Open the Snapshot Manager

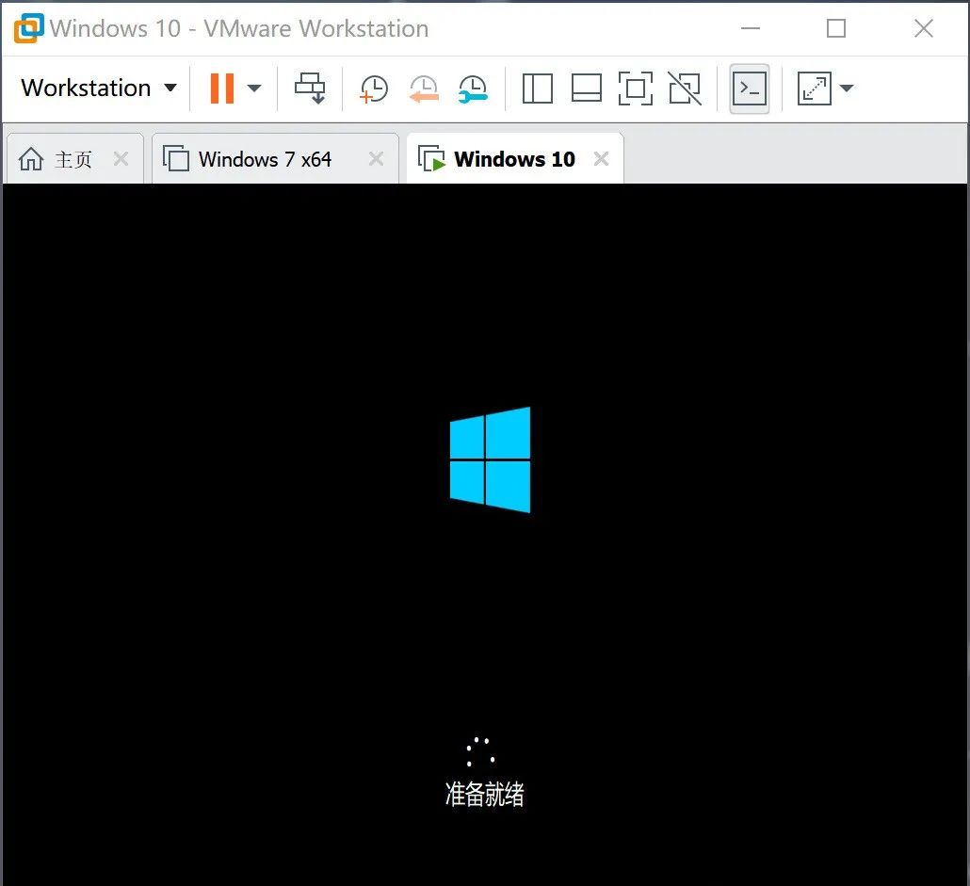pos(473,88)
